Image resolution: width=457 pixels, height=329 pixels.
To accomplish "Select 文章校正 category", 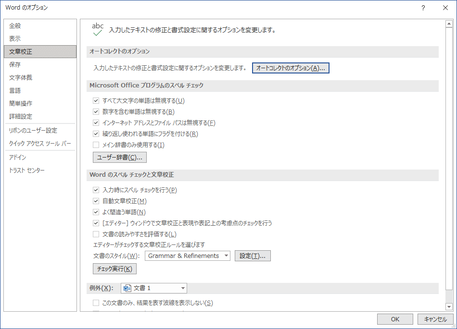I will pos(40,51).
